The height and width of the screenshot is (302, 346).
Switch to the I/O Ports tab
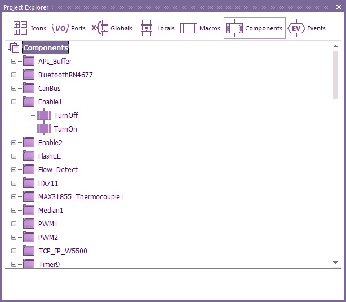[69, 28]
